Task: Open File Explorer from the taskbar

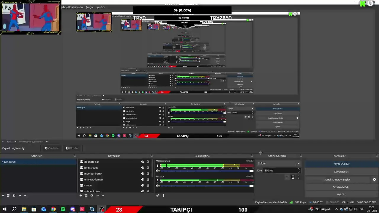Action: (24, 209)
